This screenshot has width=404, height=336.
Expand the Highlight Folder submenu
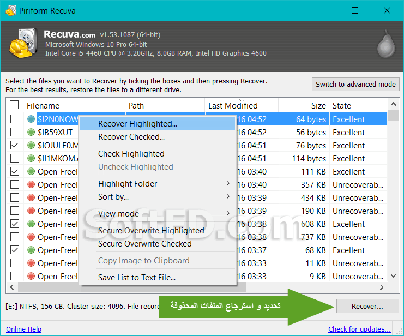point(158,184)
